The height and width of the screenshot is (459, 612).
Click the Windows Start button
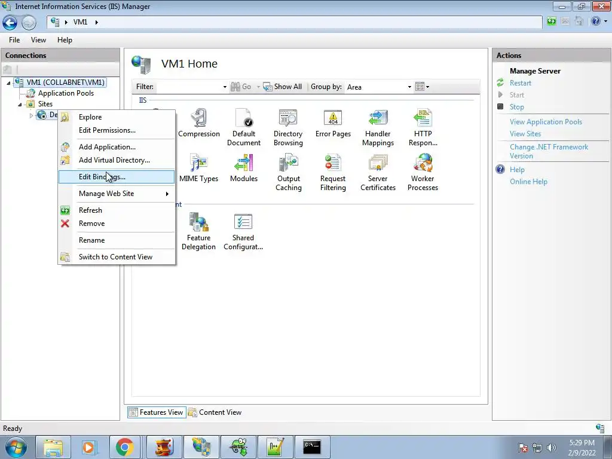(x=16, y=447)
